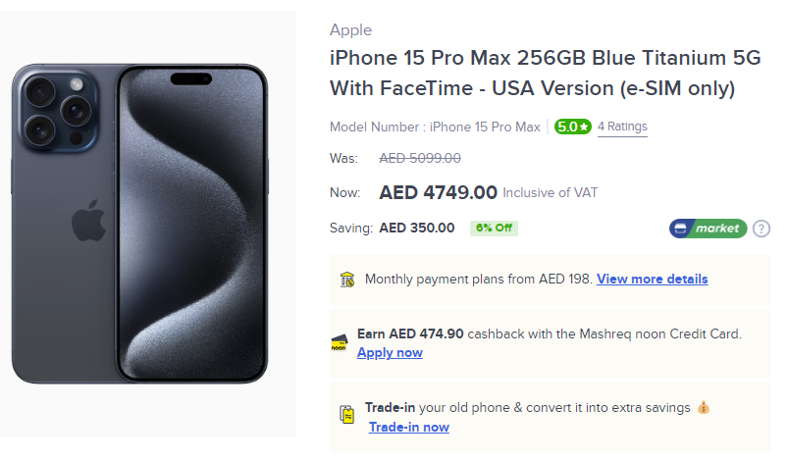Screen dimensions: 788x461
Task: Click the iPhone 15 Pro Max product image
Action: coord(139,224)
